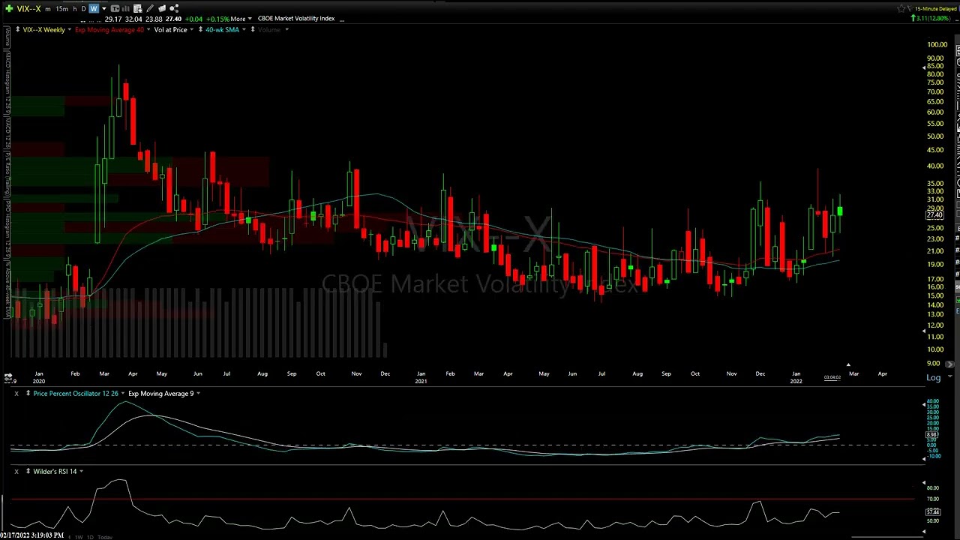Close the Price Percent Oscillator pane
The image size is (960, 540).
16,393
